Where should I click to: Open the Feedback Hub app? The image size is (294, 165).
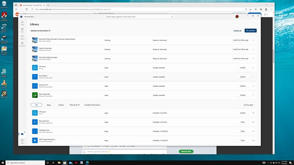coord(242,131)
